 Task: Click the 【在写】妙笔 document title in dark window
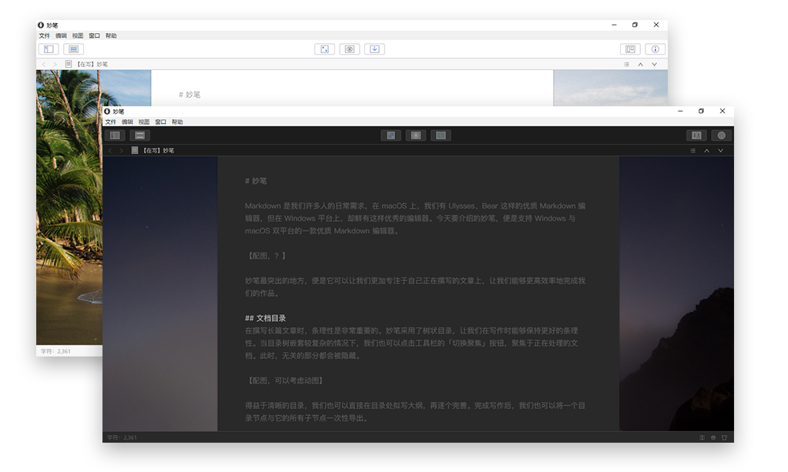tap(157, 151)
